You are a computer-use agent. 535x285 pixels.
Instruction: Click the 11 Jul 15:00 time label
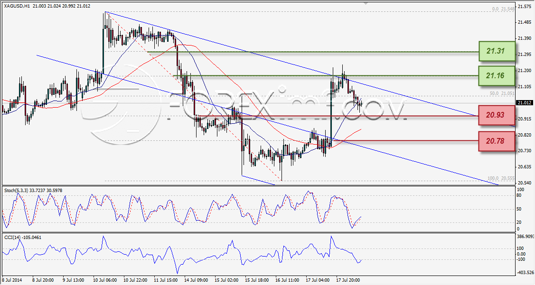point(166,280)
